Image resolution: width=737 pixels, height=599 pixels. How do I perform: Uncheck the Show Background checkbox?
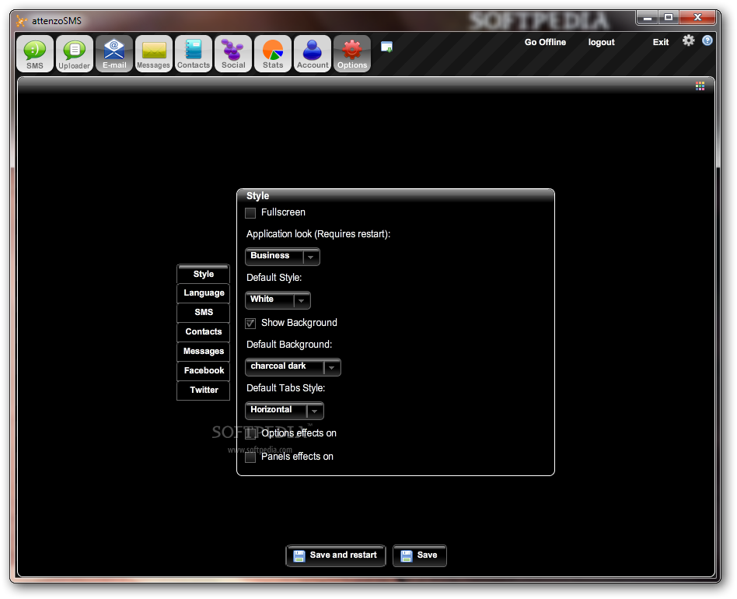[250, 323]
